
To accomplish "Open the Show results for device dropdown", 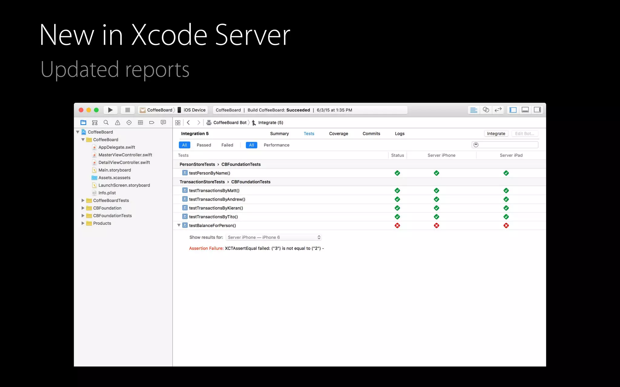I will [274, 237].
